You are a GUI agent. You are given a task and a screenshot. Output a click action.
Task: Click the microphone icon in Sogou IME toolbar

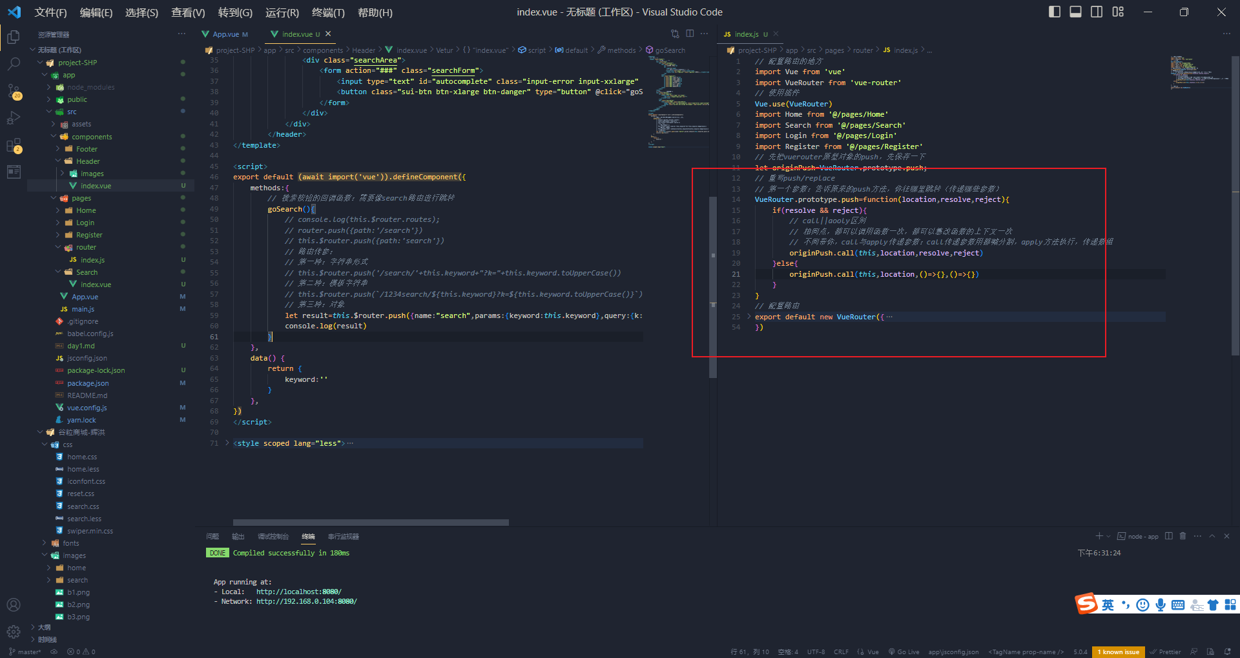1161,604
